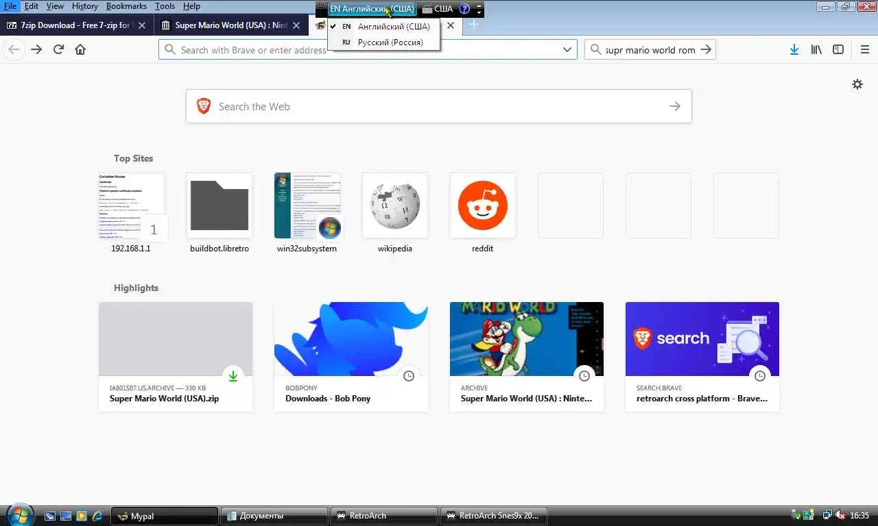Open language bar help icon
The width and height of the screenshot is (878, 526).
coord(465,9)
